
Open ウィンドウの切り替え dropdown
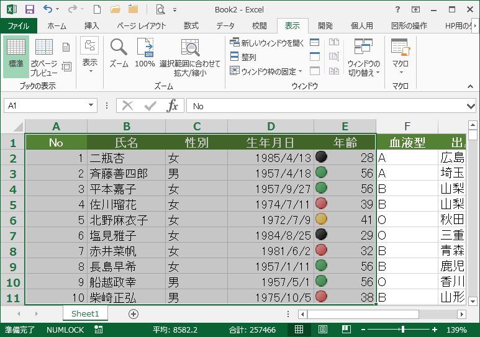click(364, 57)
